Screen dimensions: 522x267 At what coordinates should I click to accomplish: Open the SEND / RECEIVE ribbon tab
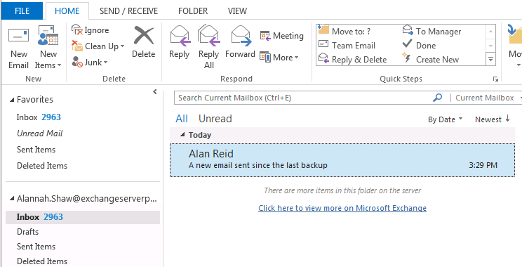(x=128, y=11)
